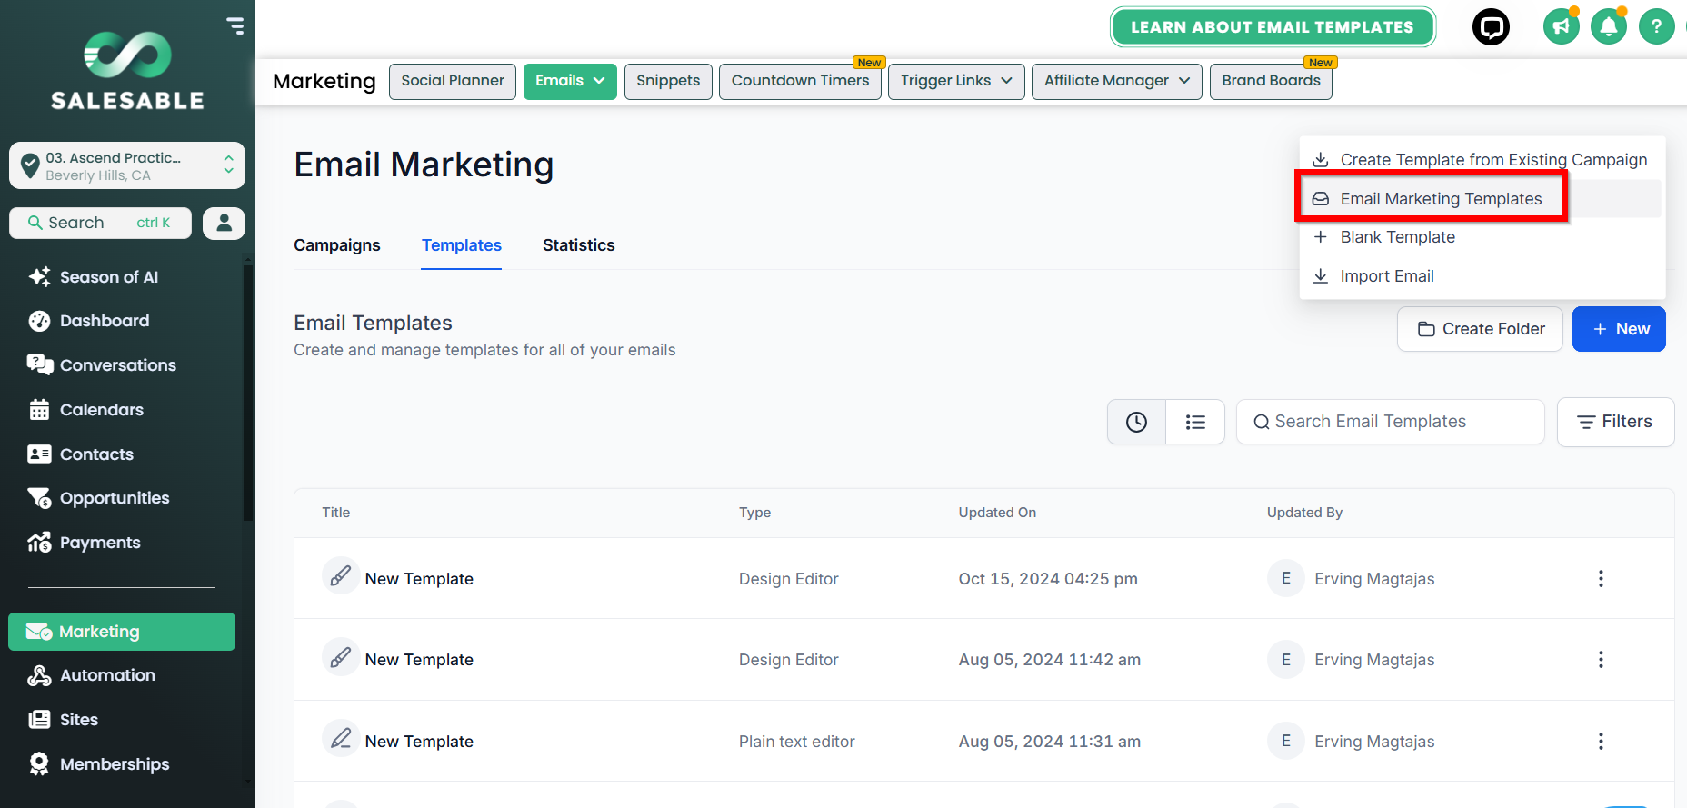This screenshot has width=1687, height=808.
Task: Open Payments in sidebar
Action: click(x=84, y=543)
